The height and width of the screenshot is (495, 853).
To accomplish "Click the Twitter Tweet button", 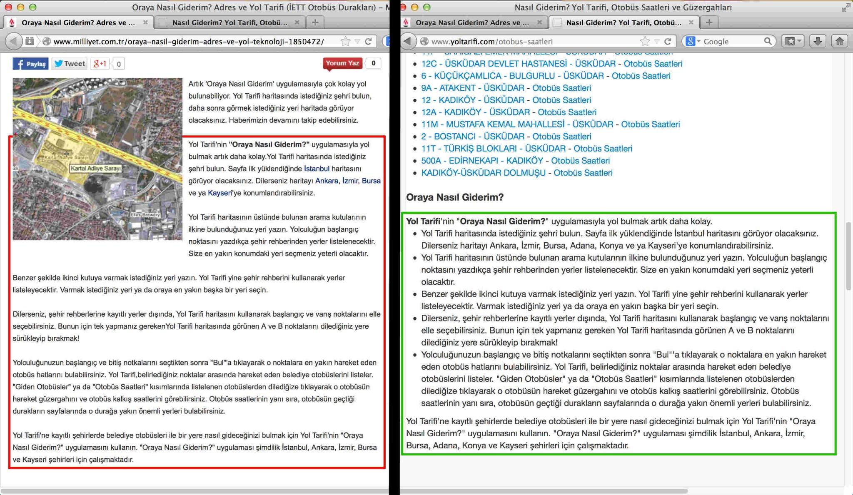I will click(70, 64).
